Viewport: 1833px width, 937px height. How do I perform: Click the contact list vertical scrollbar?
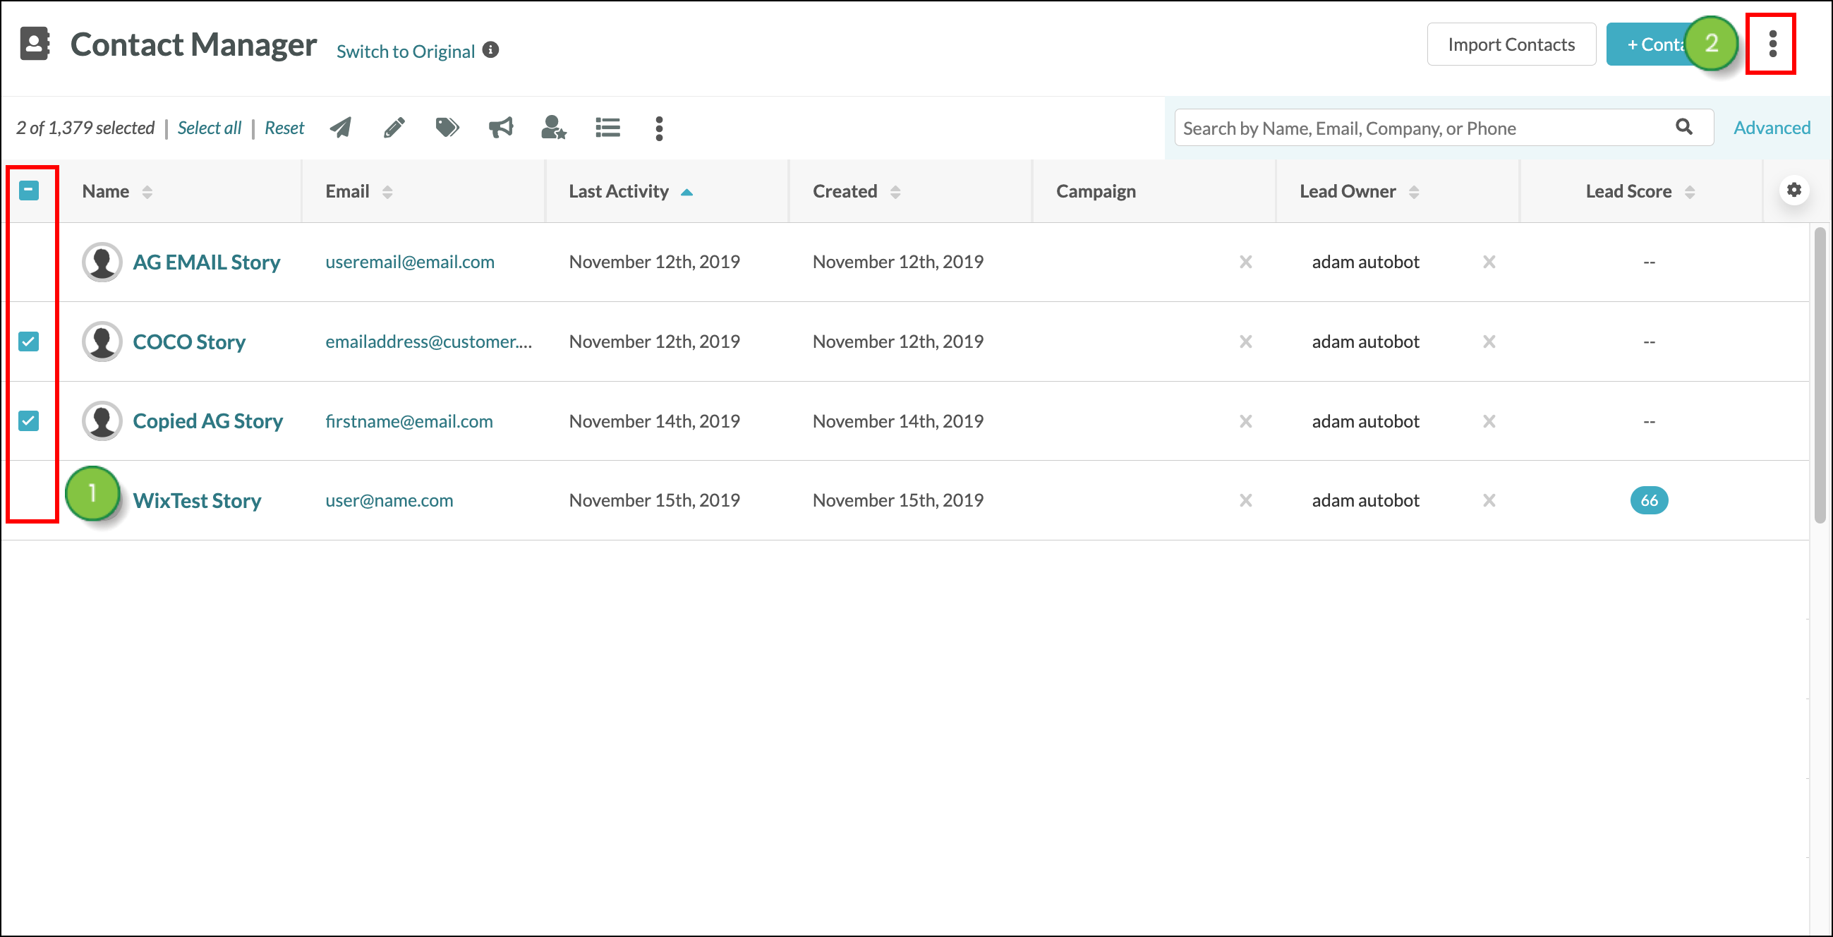click(x=1820, y=375)
